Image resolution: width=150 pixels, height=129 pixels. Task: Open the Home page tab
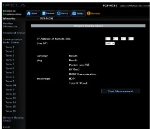click(33, 13)
